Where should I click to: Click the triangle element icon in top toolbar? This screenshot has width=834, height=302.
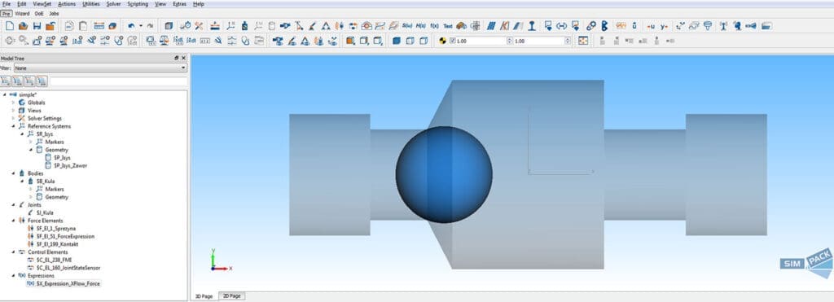(326, 25)
